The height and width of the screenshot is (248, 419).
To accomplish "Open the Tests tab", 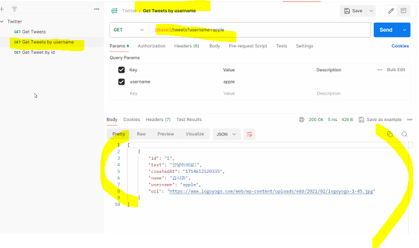I will tap(282, 46).
